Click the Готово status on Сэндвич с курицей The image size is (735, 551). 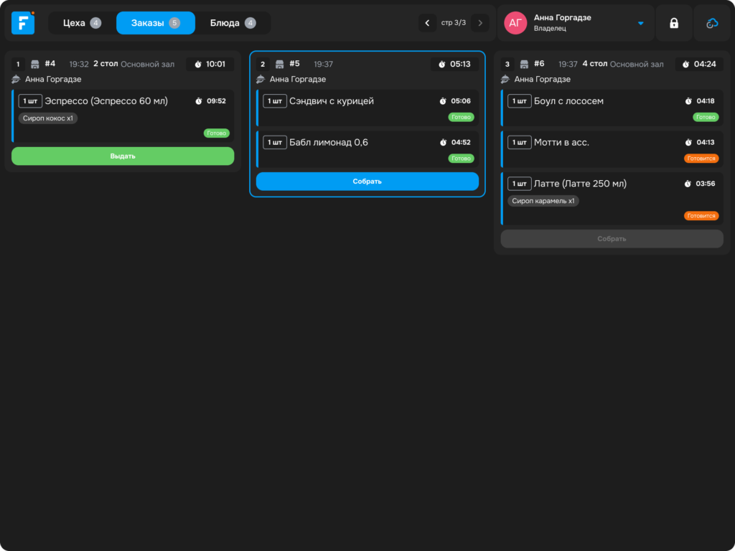coord(462,117)
